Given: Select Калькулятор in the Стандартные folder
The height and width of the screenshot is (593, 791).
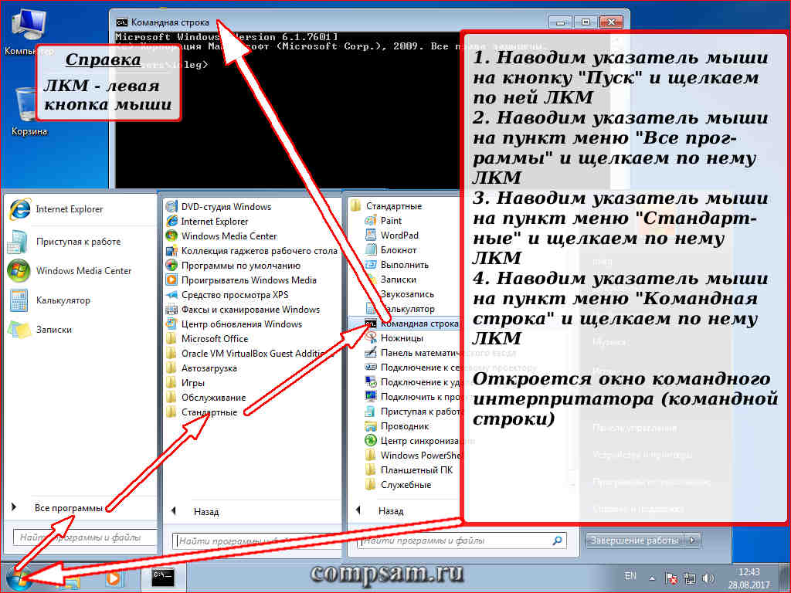Looking at the screenshot, I should click(399, 308).
